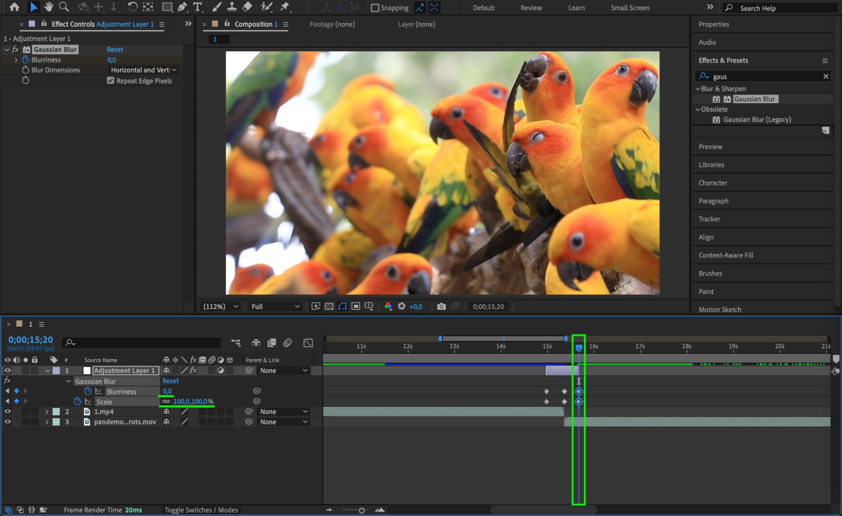Image resolution: width=842 pixels, height=516 pixels.
Task: Click Reset link for Gaussian Blur
Action: point(115,49)
